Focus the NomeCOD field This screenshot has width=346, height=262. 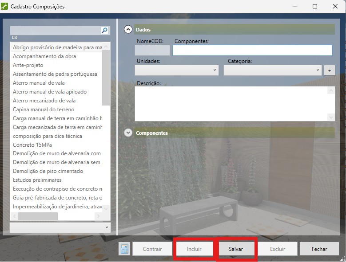click(x=152, y=50)
